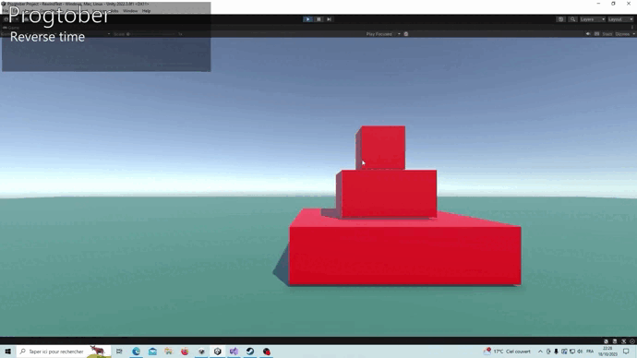The height and width of the screenshot is (358, 637).
Task: Open the Help menu
Action: point(146,11)
